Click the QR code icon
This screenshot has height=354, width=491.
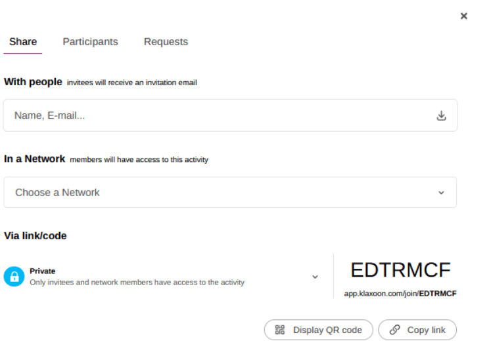pos(280,330)
